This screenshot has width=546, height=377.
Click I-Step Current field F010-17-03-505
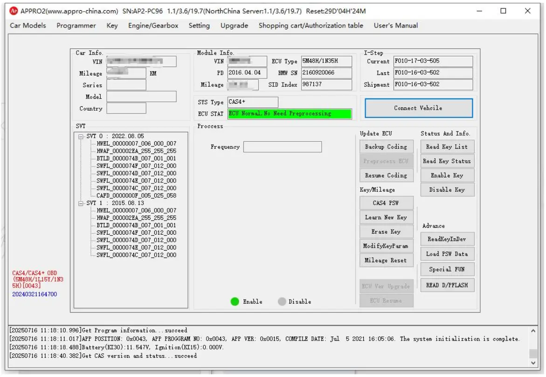433,61
